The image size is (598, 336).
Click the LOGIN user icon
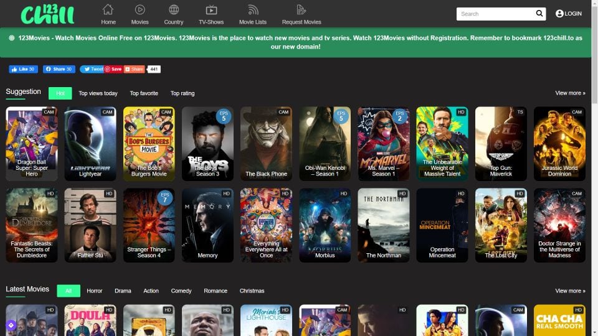pyautogui.click(x=559, y=14)
